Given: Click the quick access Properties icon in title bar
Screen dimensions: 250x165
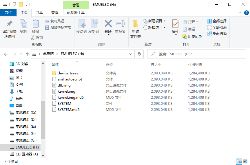Looking at the screenshot, I should 14,5.
